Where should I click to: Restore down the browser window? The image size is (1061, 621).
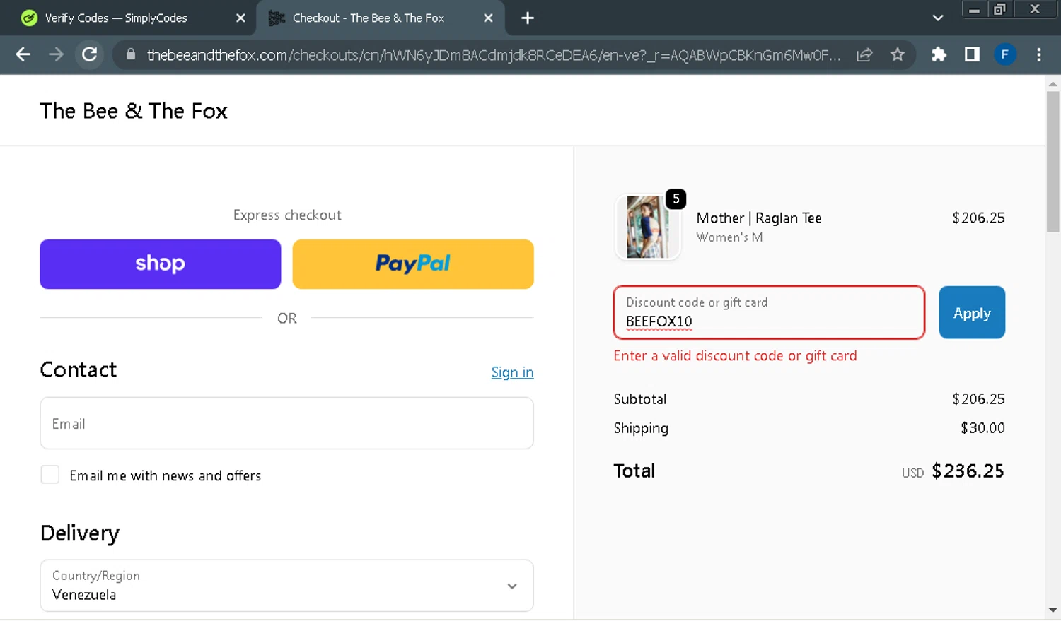tap(999, 9)
